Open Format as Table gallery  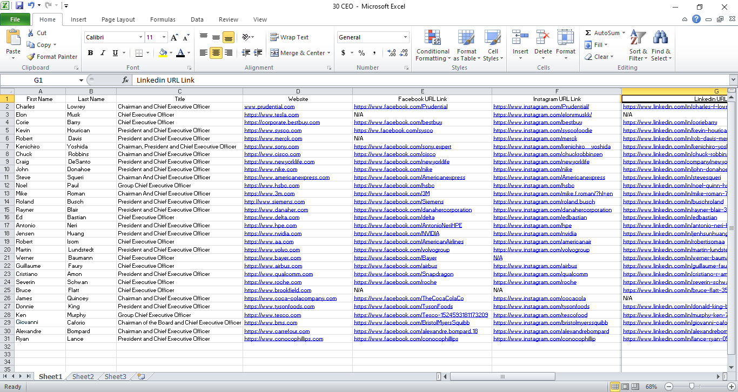467,45
